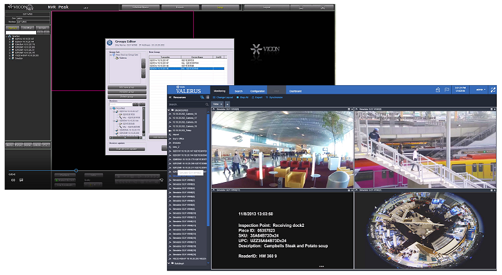This screenshot has height=275, width=502.
Task: Switch to the Search tab
Action: (238, 90)
